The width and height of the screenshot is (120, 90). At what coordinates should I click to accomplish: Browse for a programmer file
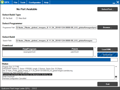click(x=107, y=27)
